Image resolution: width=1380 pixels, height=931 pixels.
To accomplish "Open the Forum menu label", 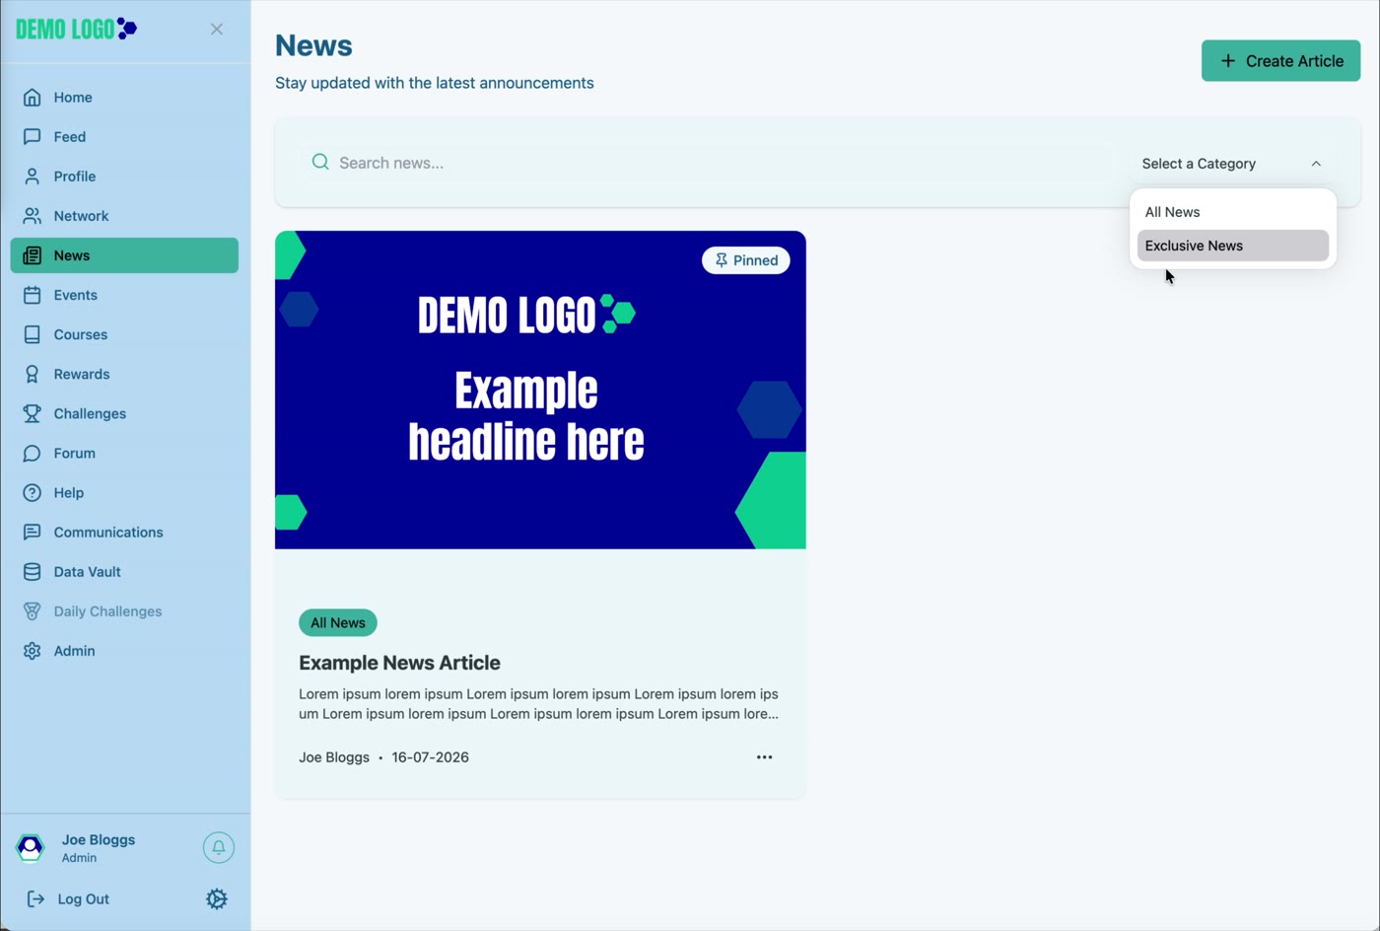I will coord(75,453).
